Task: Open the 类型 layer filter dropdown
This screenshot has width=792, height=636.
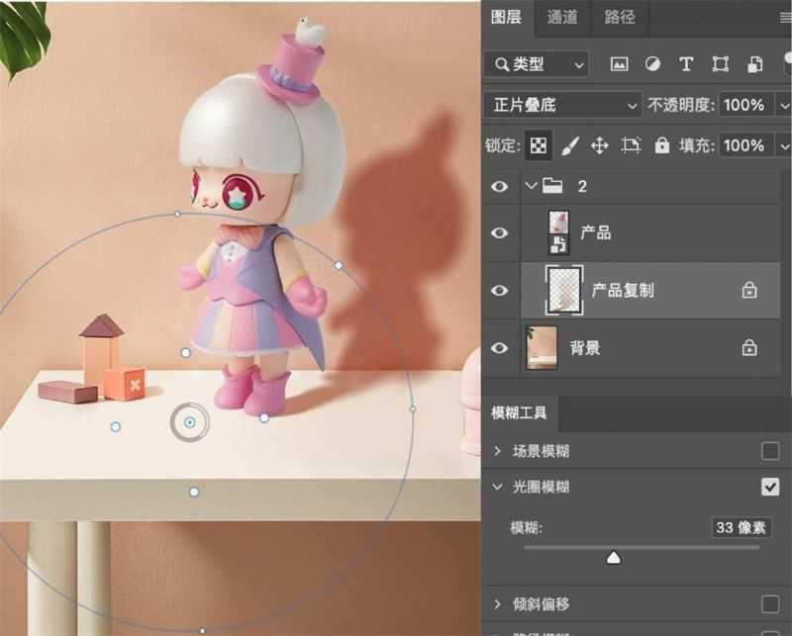Action: tap(537, 64)
